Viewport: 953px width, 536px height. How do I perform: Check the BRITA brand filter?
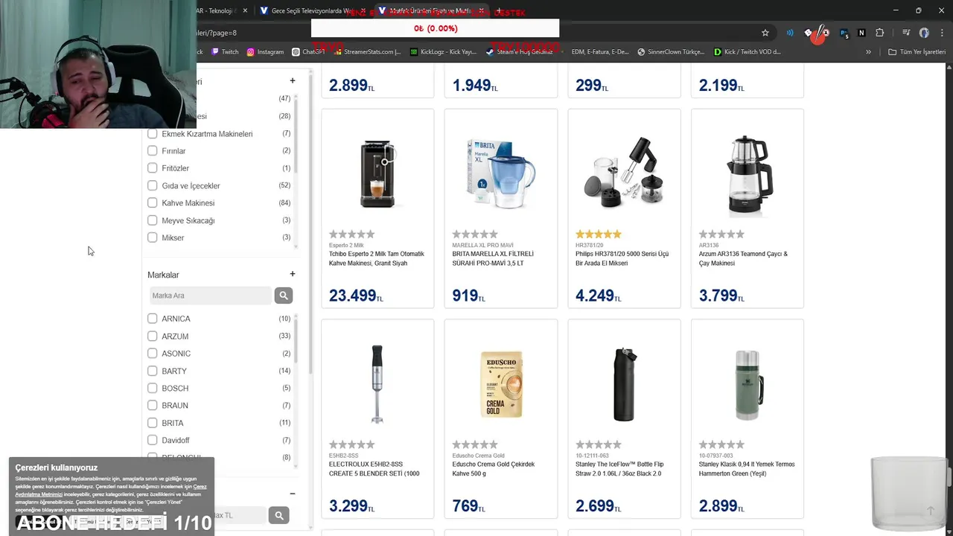(x=152, y=423)
